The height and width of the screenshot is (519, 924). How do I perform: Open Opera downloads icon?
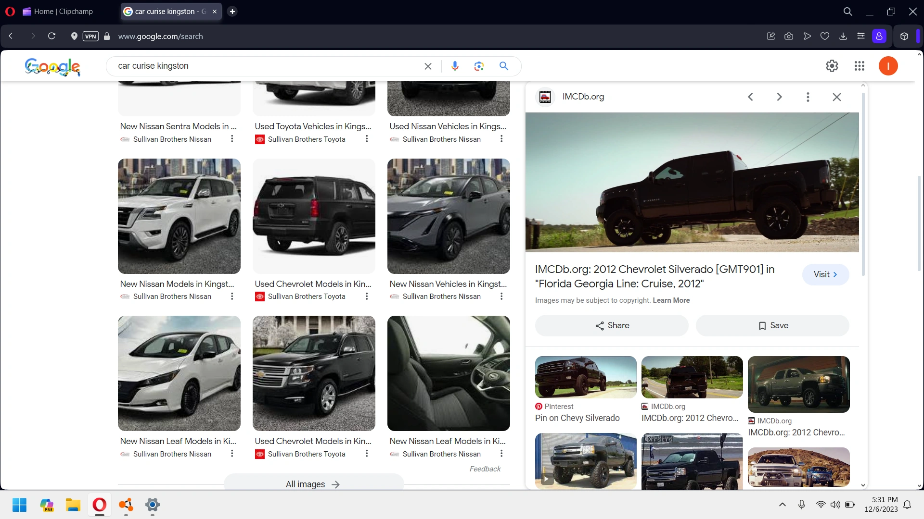[843, 36]
